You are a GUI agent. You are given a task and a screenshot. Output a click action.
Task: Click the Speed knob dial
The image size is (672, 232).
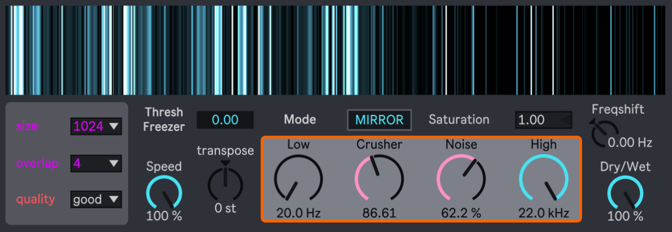[x=164, y=193]
